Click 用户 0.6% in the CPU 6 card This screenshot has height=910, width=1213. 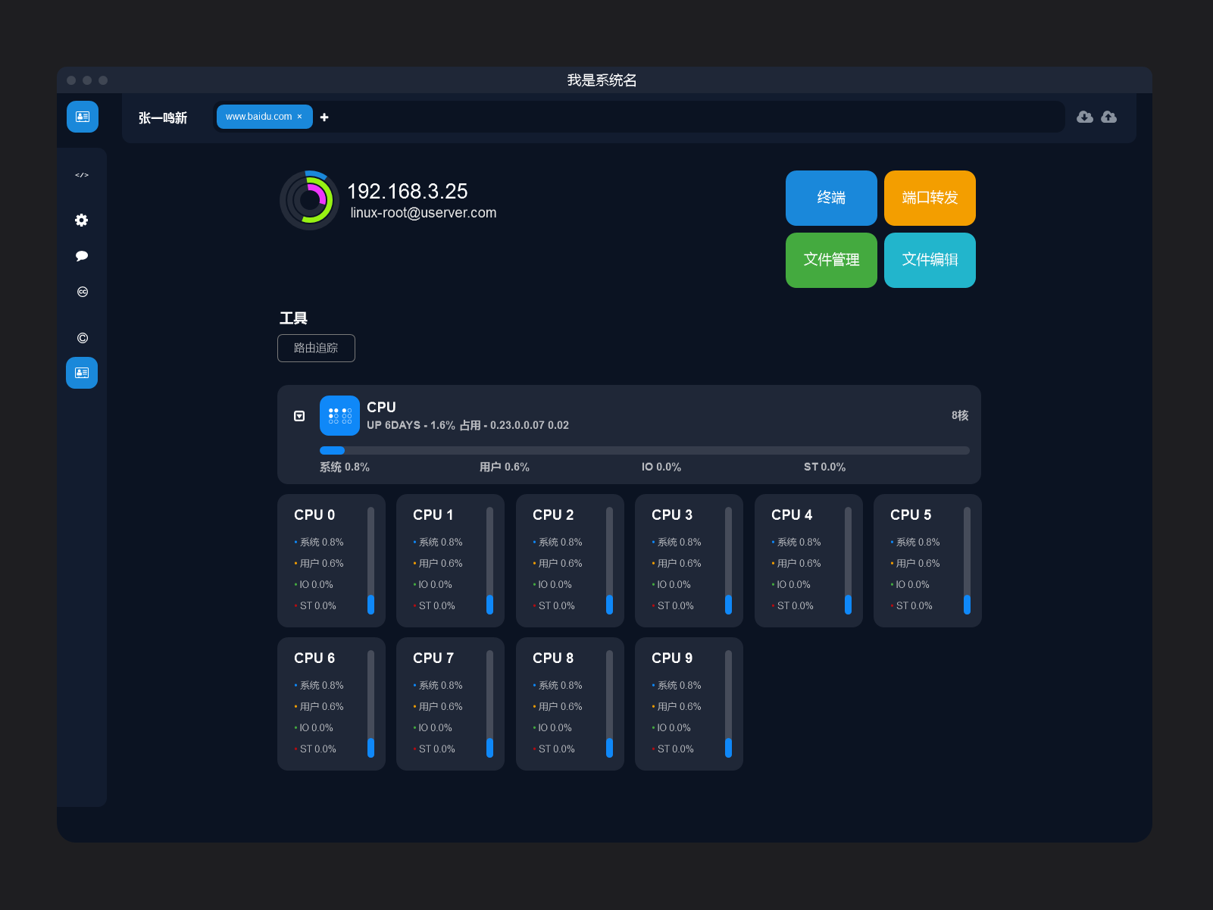coord(321,706)
